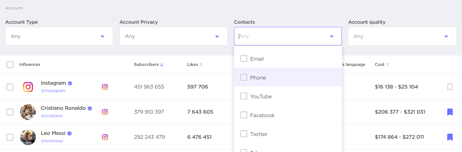
Task: Sort the table by Cost
Action: (x=387, y=64)
